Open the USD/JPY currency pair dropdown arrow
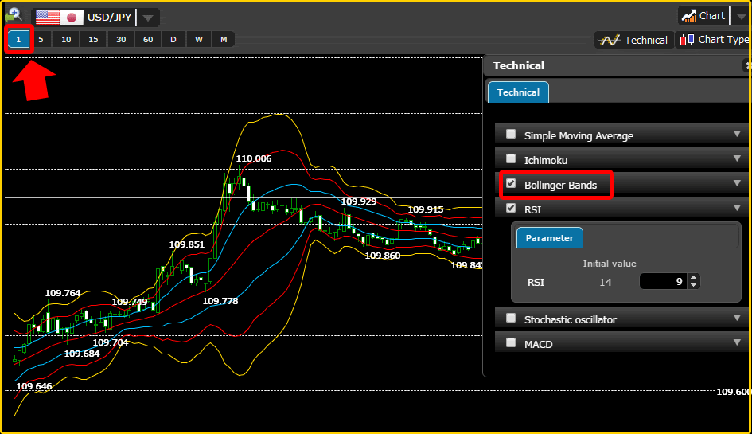The width and height of the screenshot is (752, 434). point(148,18)
